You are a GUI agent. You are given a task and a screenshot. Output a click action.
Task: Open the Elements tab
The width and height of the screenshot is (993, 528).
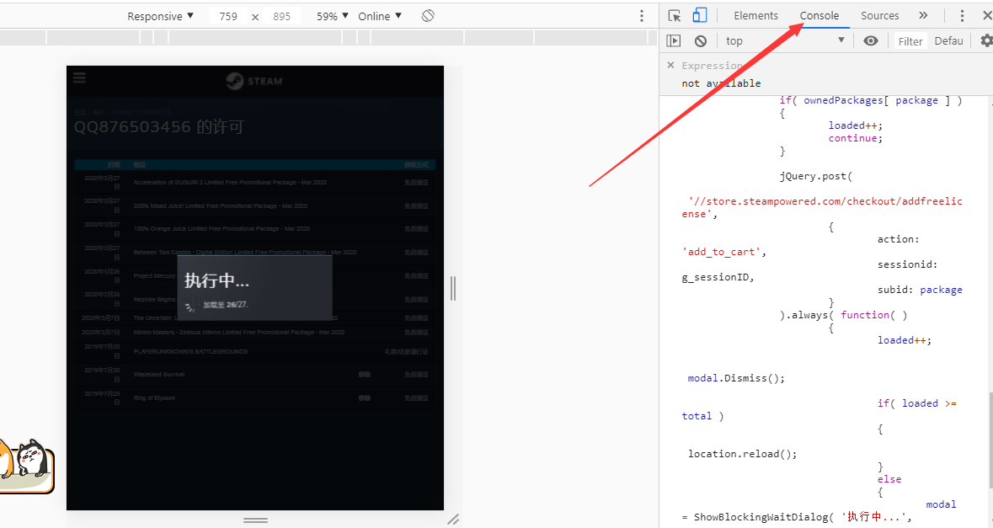point(755,16)
